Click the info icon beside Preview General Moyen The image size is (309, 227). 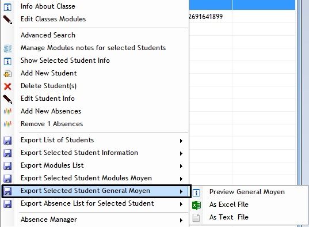coord(196,192)
